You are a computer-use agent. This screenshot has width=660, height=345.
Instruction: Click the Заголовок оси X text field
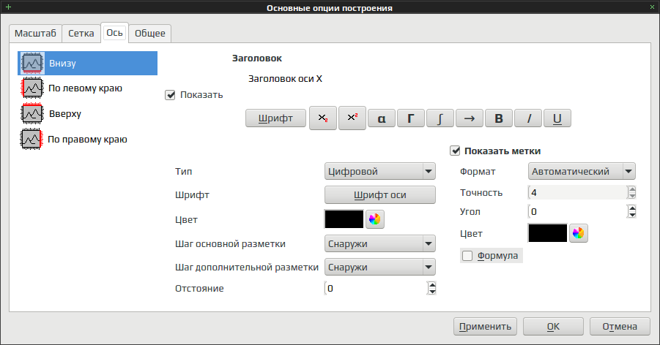285,79
